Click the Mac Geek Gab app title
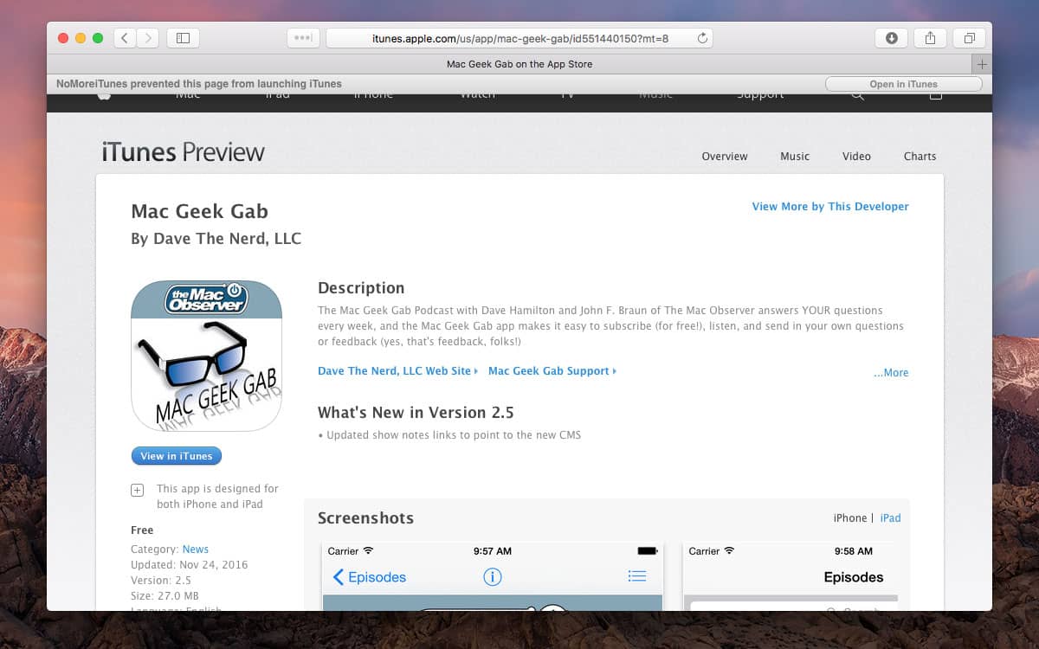Viewport: 1039px width, 649px height. coord(200,212)
